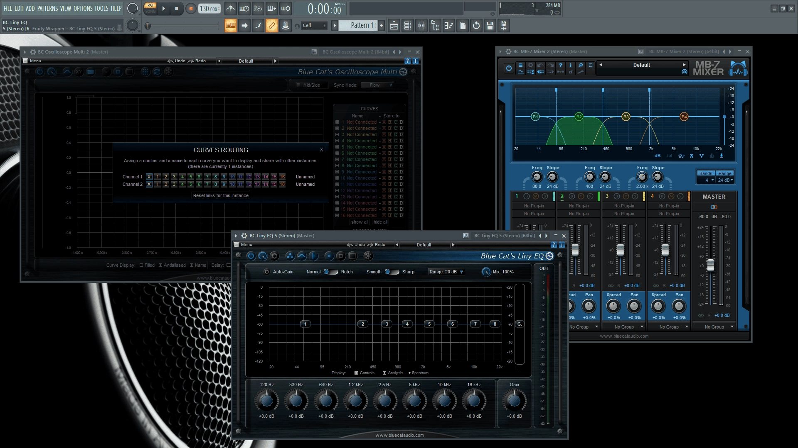Open the Cell snap dropdown
The height and width of the screenshot is (448, 798).
click(x=314, y=25)
